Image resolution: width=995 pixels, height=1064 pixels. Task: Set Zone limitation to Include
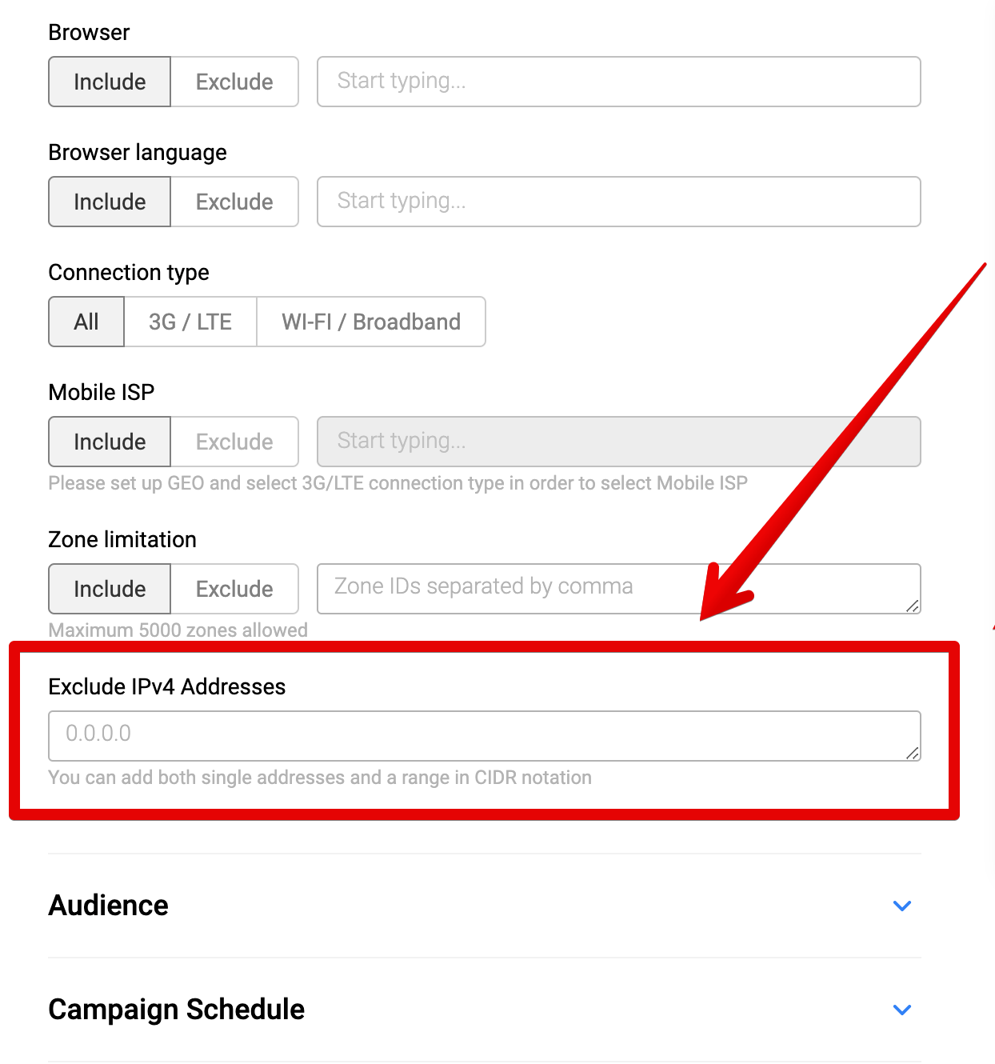click(110, 589)
